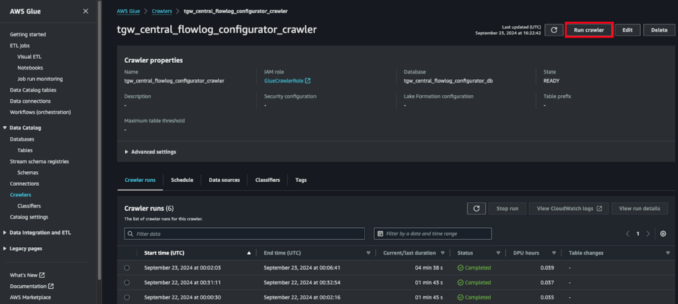Click the Run crawler button
The width and height of the screenshot is (678, 304).
(589, 30)
